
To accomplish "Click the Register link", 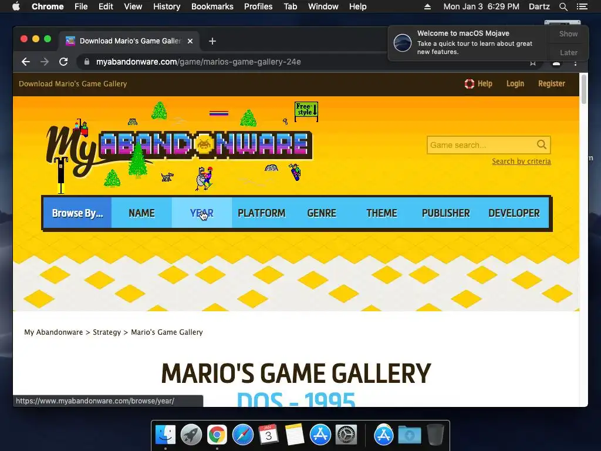I will point(552,83).
